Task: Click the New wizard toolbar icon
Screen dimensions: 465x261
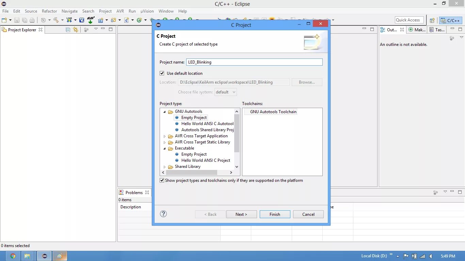Action: (x=4, y=20)
